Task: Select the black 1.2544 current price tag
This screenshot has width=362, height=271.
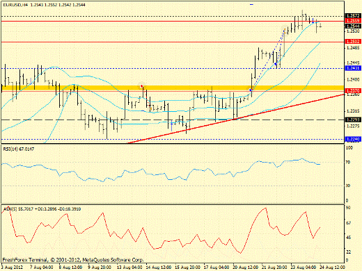Action: 353,26
